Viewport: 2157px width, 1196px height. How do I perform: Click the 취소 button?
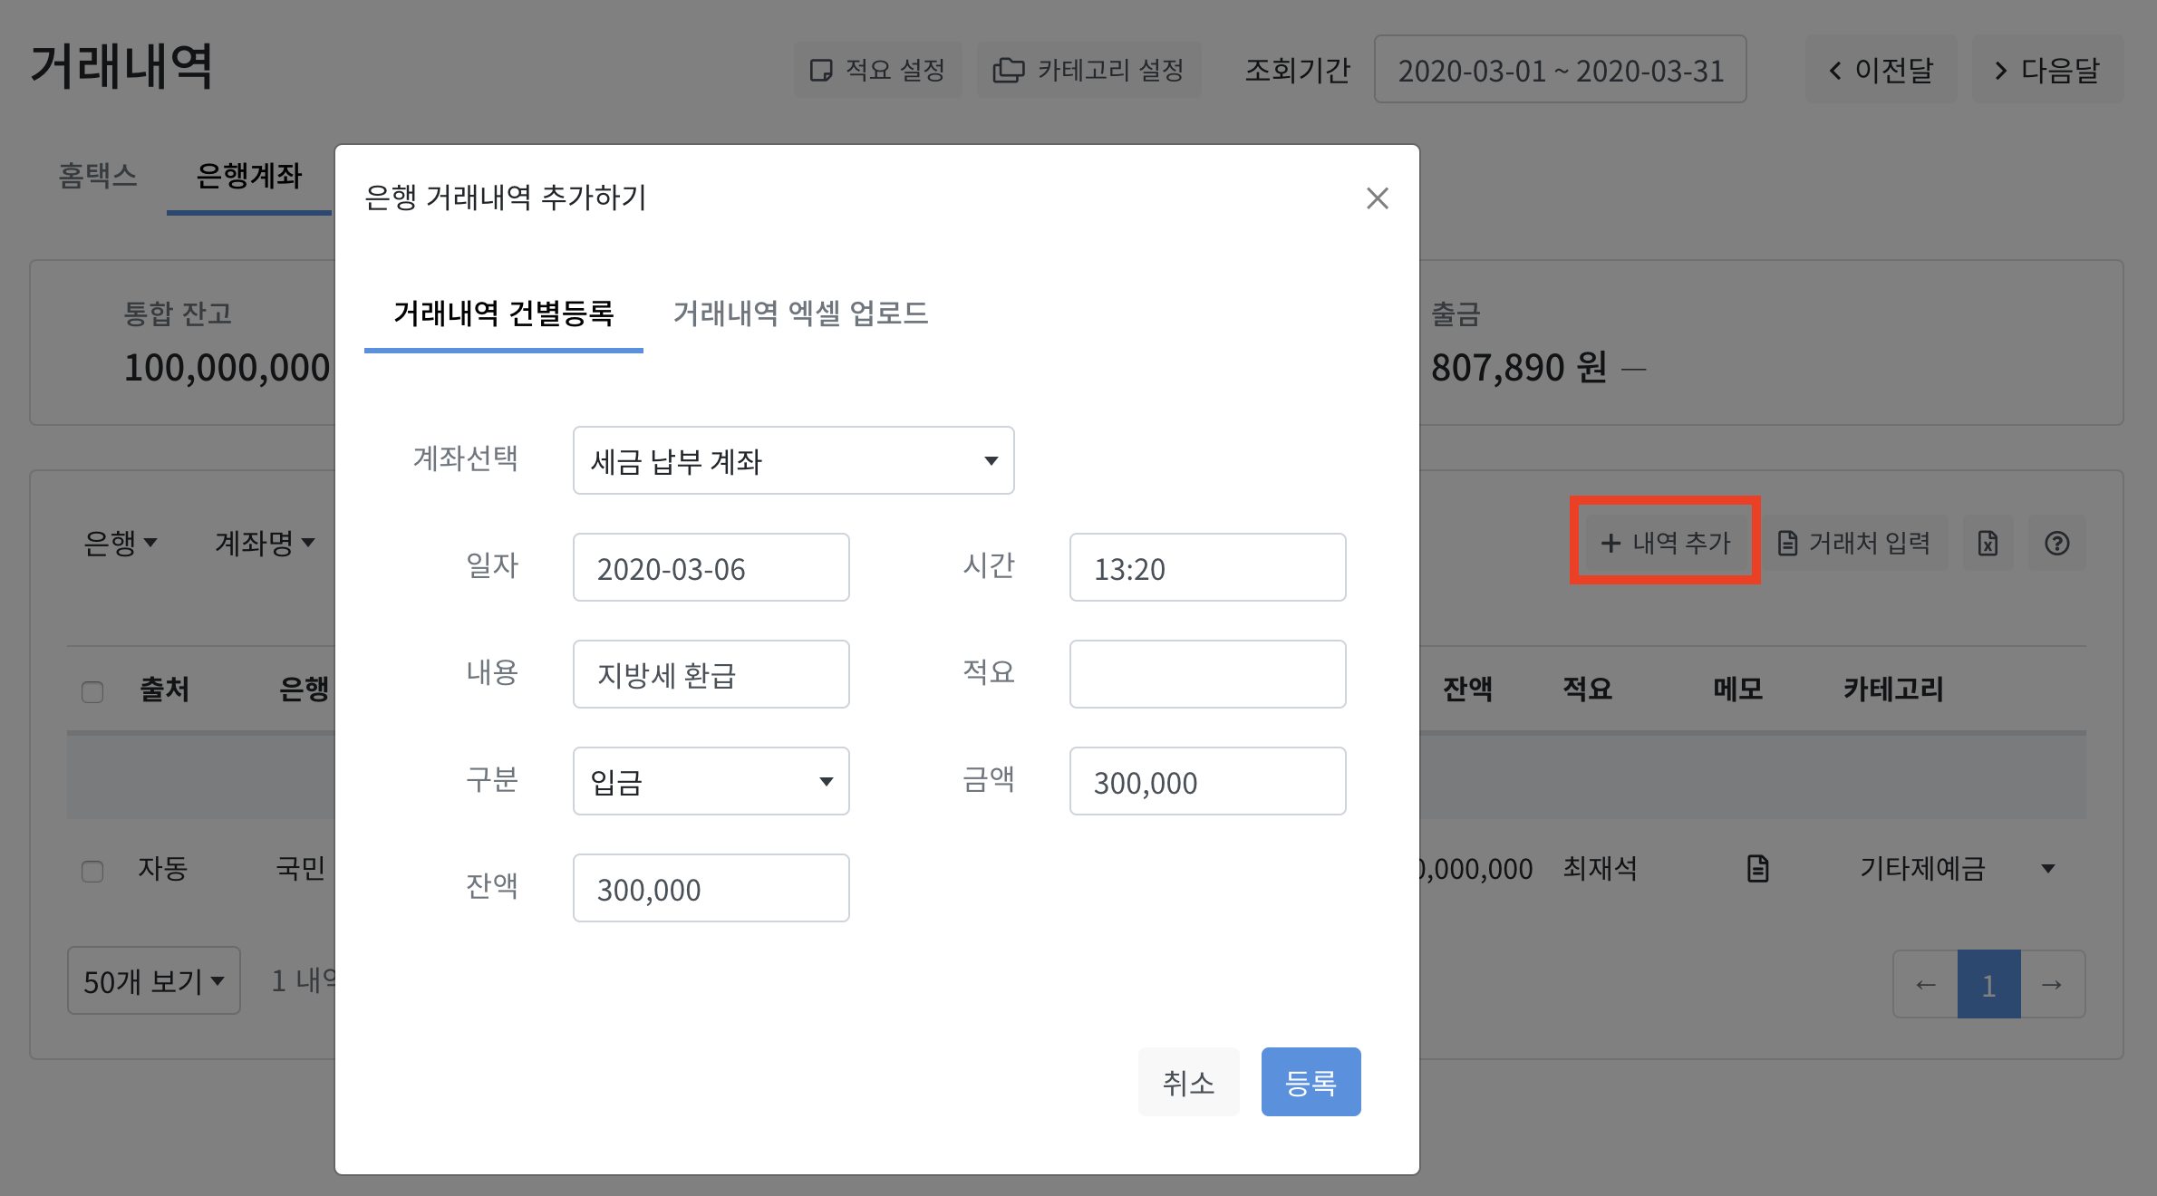pyautogui.click(x=1188, y=1082)
